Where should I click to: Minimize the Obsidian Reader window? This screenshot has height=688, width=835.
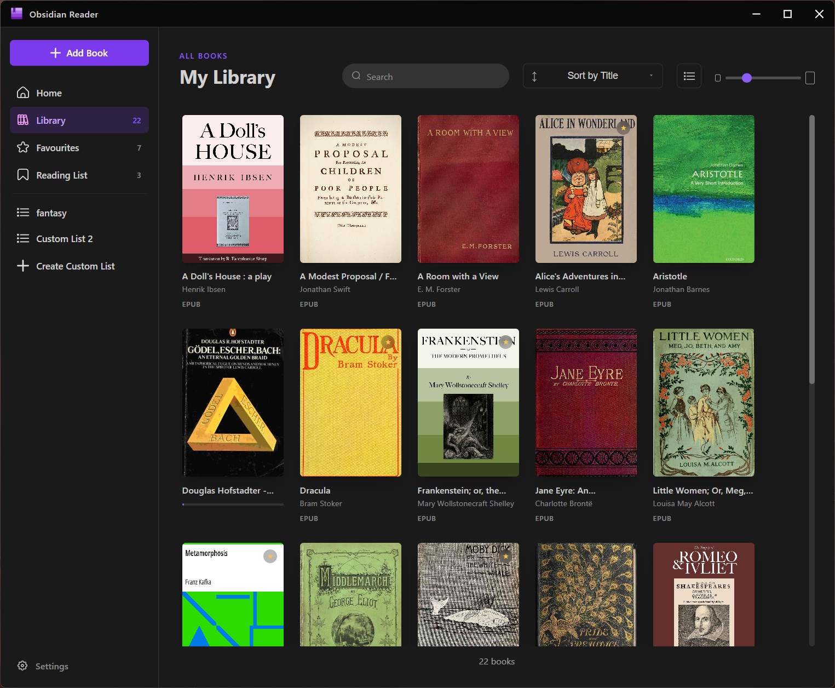click(x=756, y=14)
